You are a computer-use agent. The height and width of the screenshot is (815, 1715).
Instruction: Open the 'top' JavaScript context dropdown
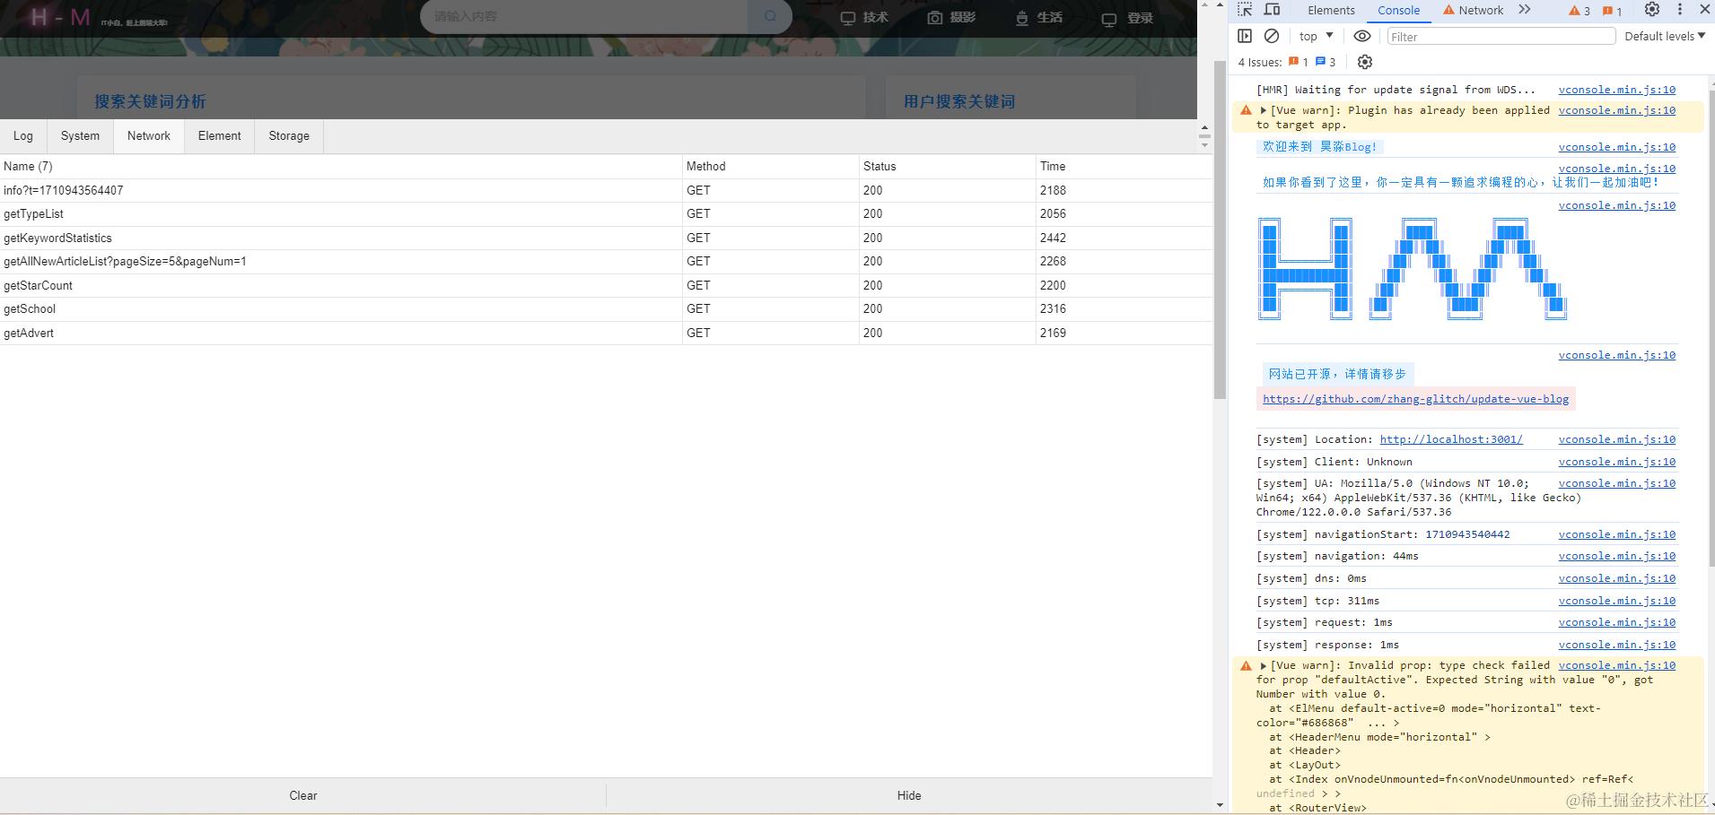pyautogui.click(x=1316, y=36)
